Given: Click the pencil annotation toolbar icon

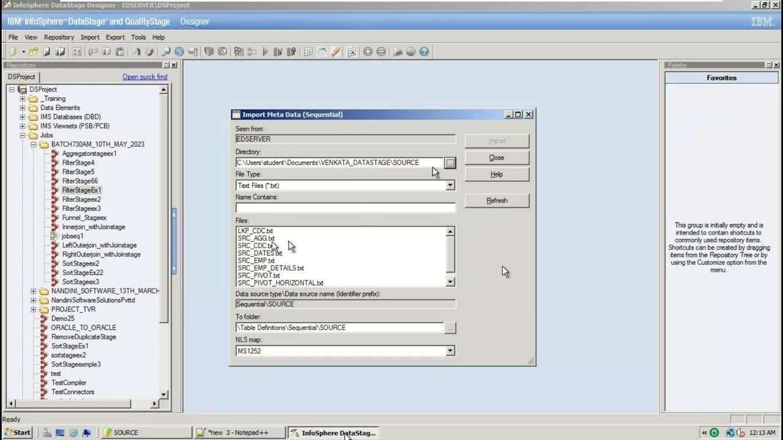Looking at the screenshot, I should coord(336,52).
